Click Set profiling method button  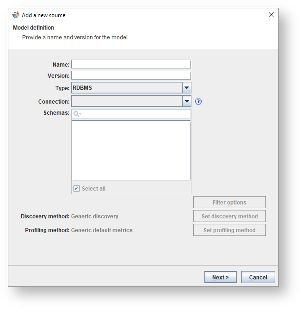(229, 230)
